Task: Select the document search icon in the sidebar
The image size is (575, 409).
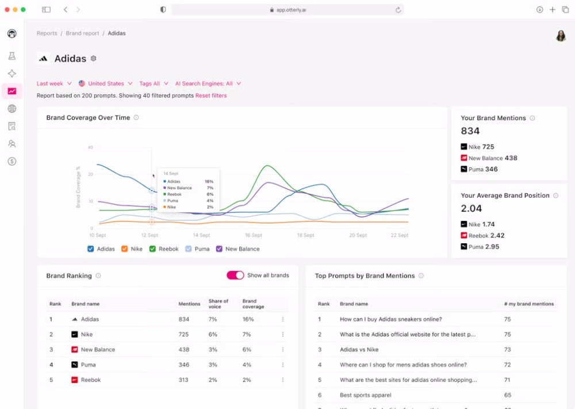Action: (11, 126)
